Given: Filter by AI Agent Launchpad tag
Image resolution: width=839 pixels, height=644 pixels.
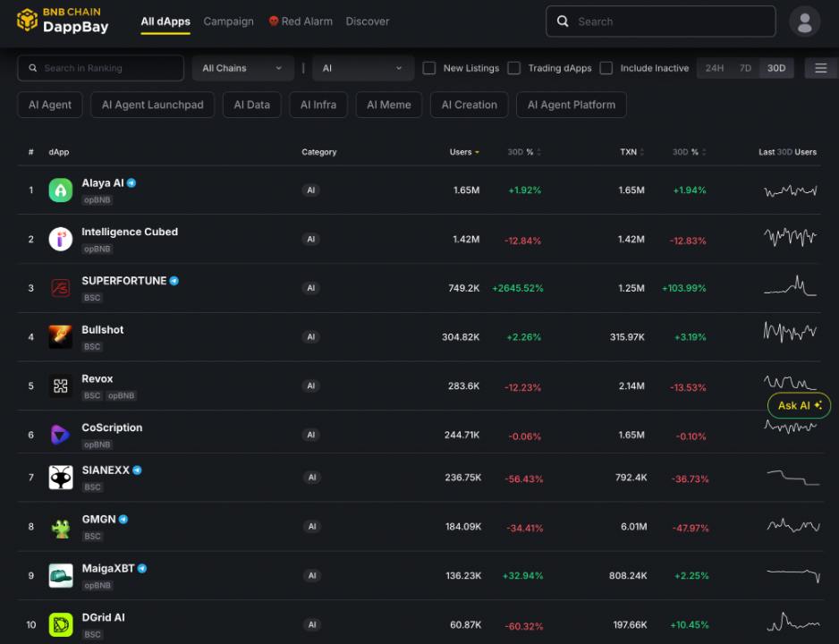Looking at the screenshot, I should [152, 105].
